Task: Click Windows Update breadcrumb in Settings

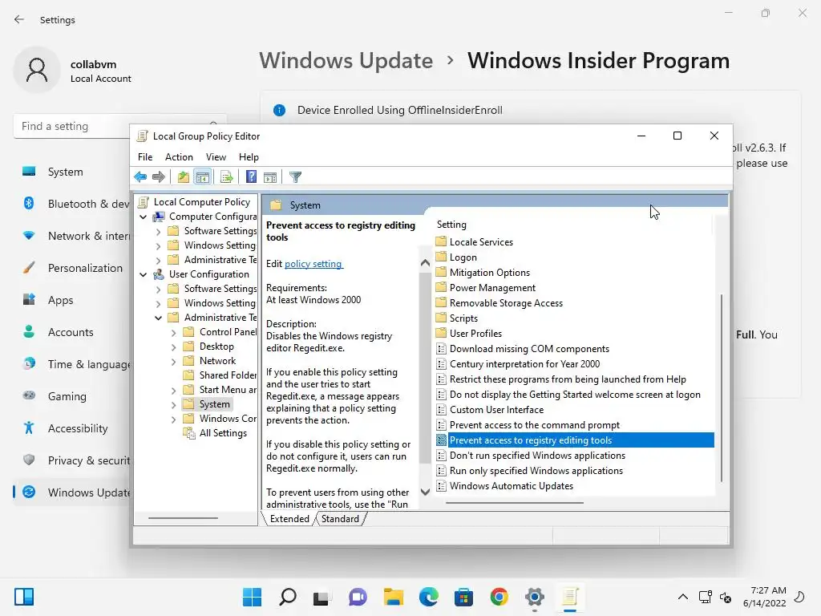Action: [346, 61]
